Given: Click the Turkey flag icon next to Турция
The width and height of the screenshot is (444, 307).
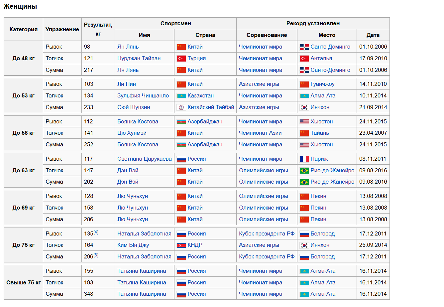Looking at the screenshot, I should [181, 59].
